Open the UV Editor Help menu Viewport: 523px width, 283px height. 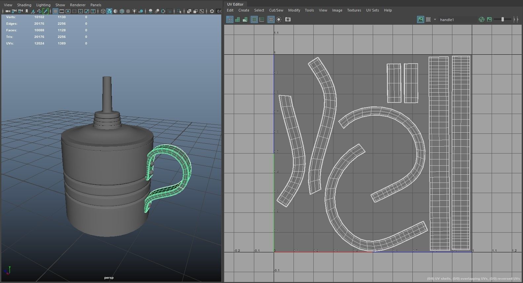(388, 10)
